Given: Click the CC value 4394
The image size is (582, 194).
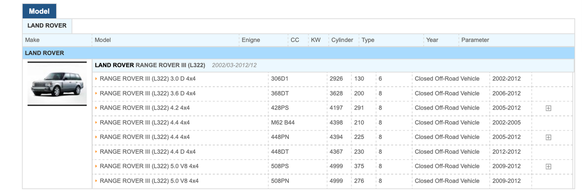Looking at the screenshot, I should pyautogui.click(x=336, y=137).
